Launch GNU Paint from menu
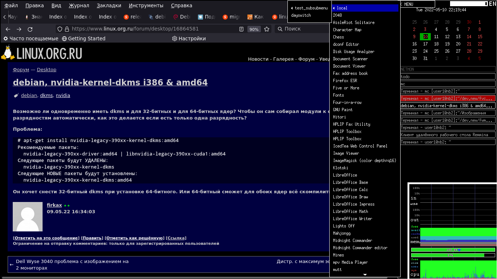Viewport: 497px width, 279px height. [365, 110]
